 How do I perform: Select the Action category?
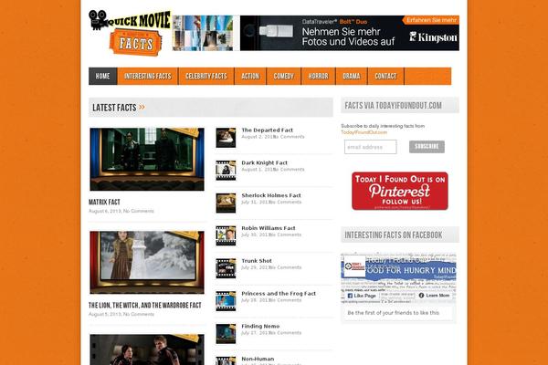(250, 76)
